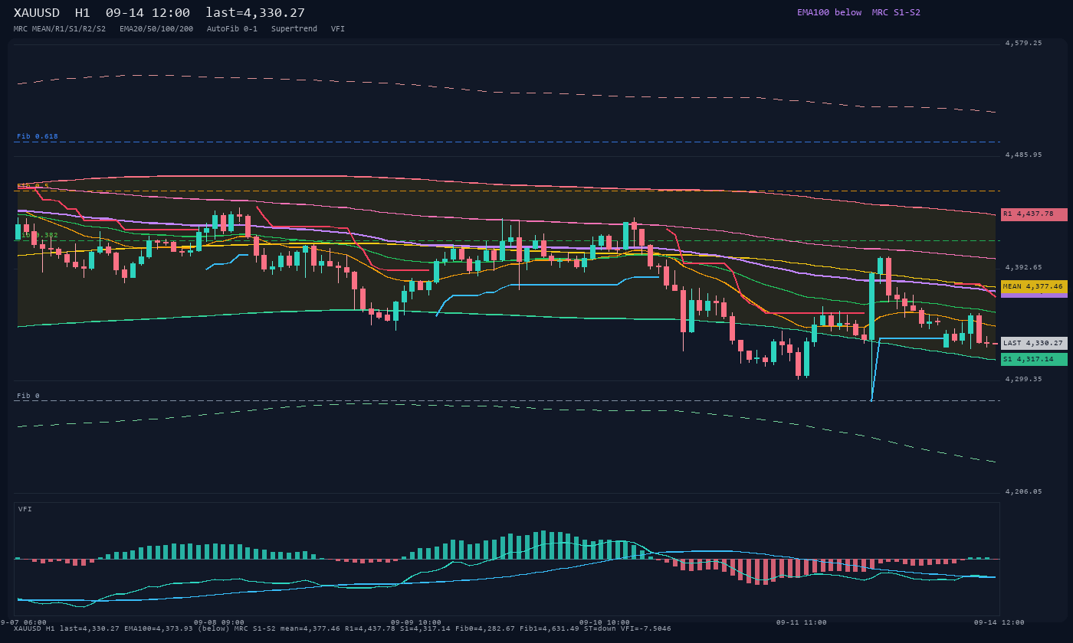Click the 4,206.05 price axis label
Viewport: 1073px width, 643px height.
pos(1024,491)
